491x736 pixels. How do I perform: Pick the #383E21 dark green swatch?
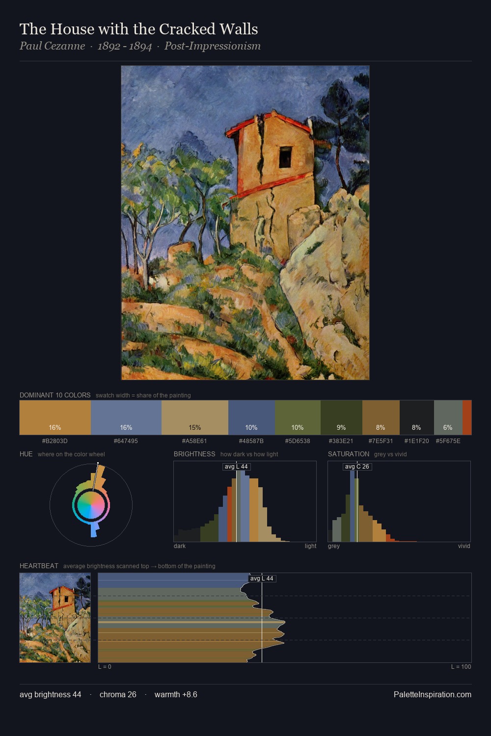(x=341, y=418)
